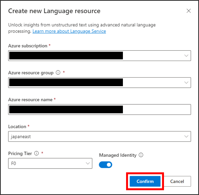Focus the Azure resource name text field
Image resolution: width=199 pixels, height=195 pixels.
99,109
